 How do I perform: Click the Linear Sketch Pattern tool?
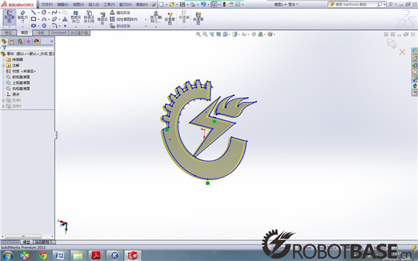(124, 20)
